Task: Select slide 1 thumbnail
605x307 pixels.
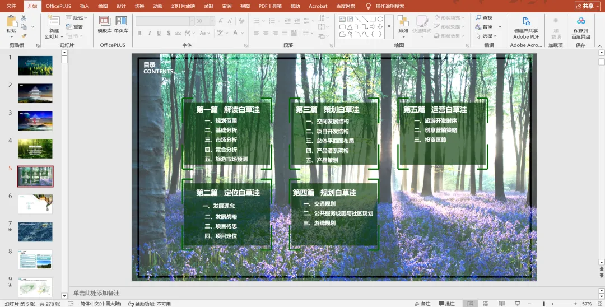Action: pyautogui.click(x=35, y=66)
